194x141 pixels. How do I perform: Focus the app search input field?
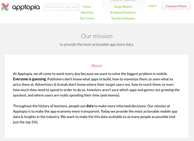[62, 7]
